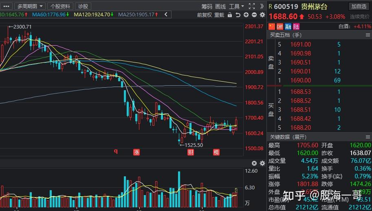Click the CNY currency badge
Image resolution: width=372 pixels, height=211 pixels.
(x=280, y=27)
